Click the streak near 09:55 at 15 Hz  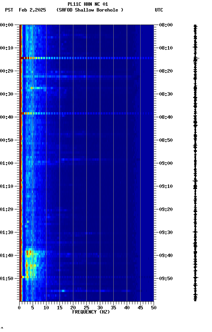63,291
